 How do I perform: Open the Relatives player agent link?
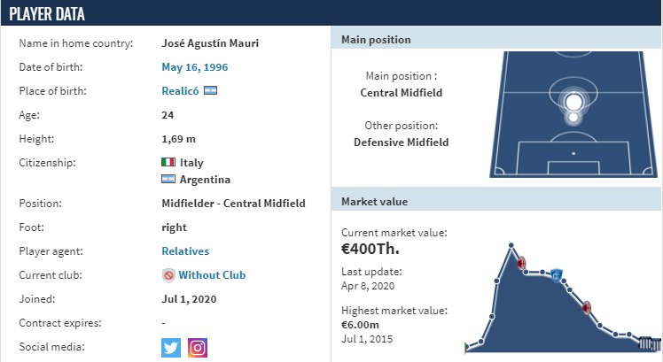coord(185,250)
